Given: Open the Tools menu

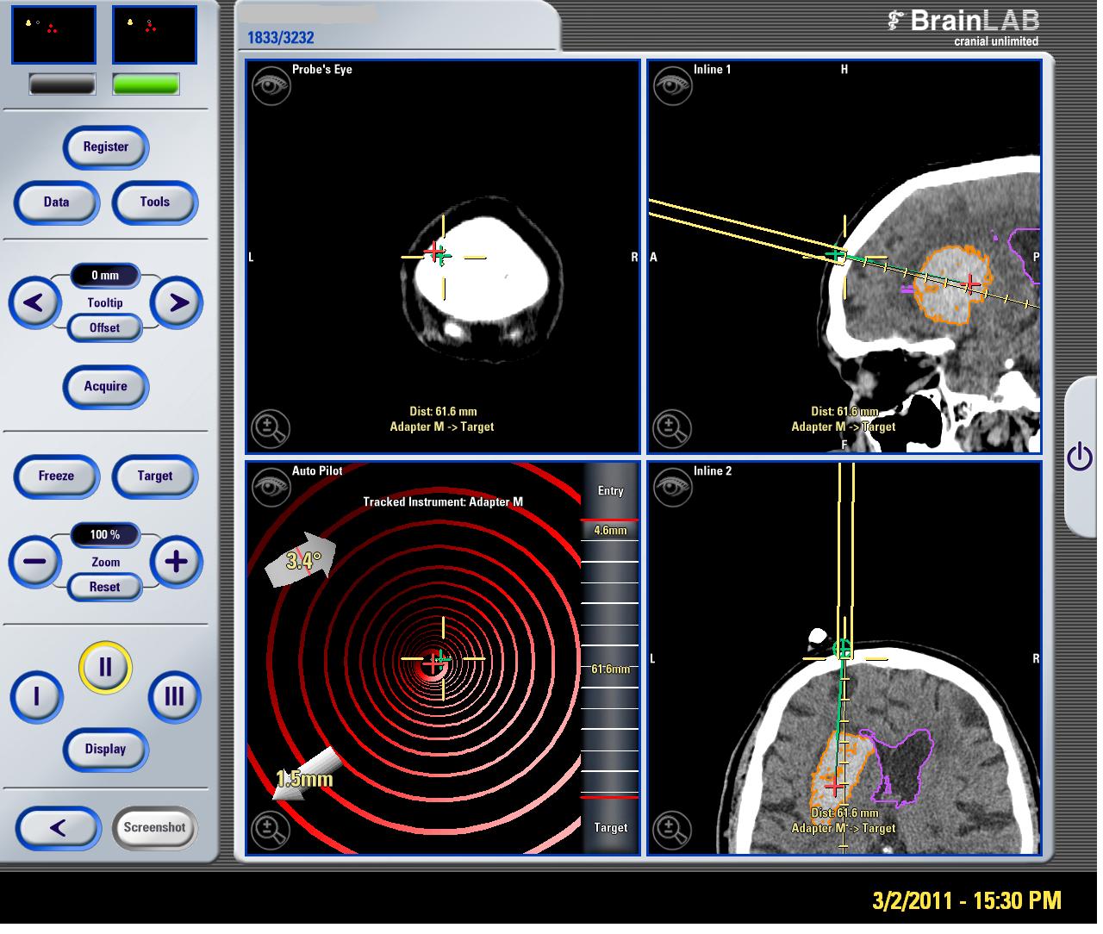Looking at the screenshot, I should pos(155,202).
